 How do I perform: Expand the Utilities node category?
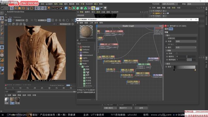click(x=78, y=52)
